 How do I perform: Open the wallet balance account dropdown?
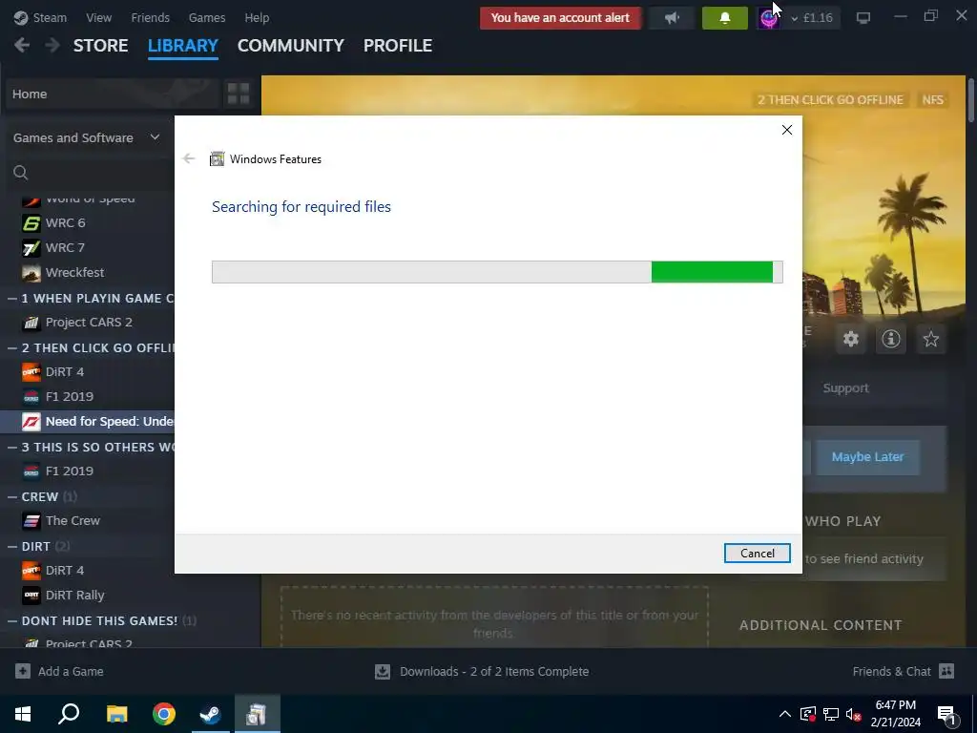[811, 18]
